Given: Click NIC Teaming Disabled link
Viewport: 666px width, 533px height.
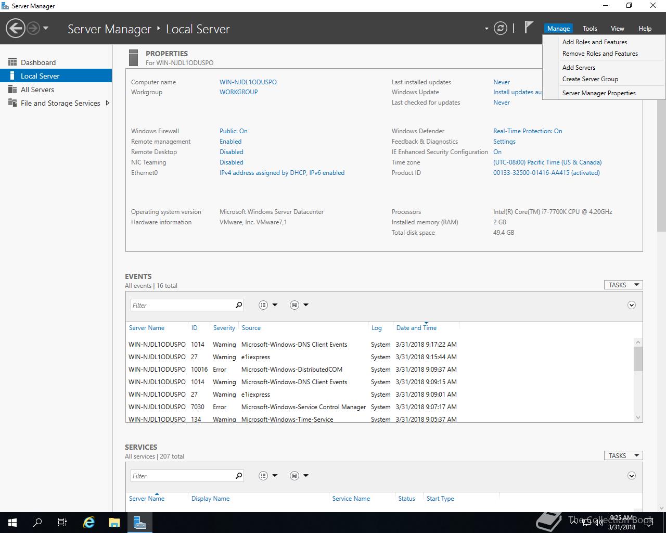Looking at the screenshot, I should [232, 162].
